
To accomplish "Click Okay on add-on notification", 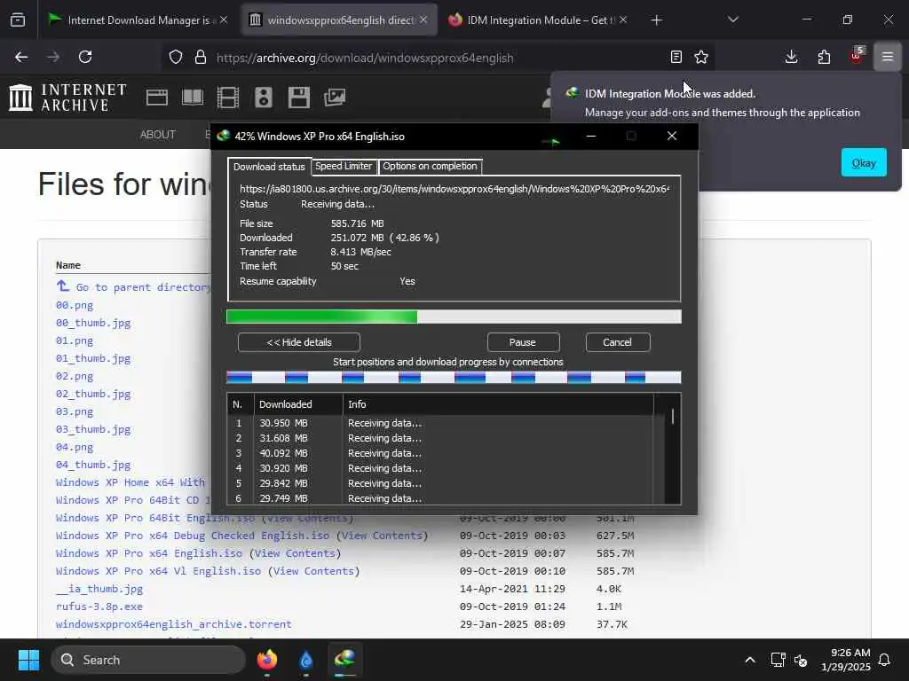I will pyautogui.click(x=863, y=163).
